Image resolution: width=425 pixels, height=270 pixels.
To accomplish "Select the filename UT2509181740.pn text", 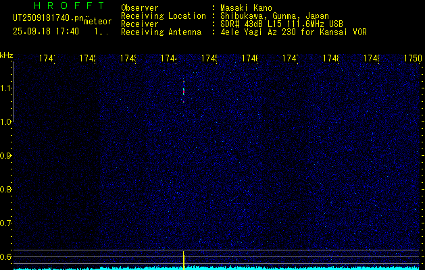I will click(49, 18).
